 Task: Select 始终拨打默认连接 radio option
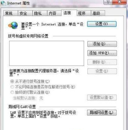click(x=12, y=92)
